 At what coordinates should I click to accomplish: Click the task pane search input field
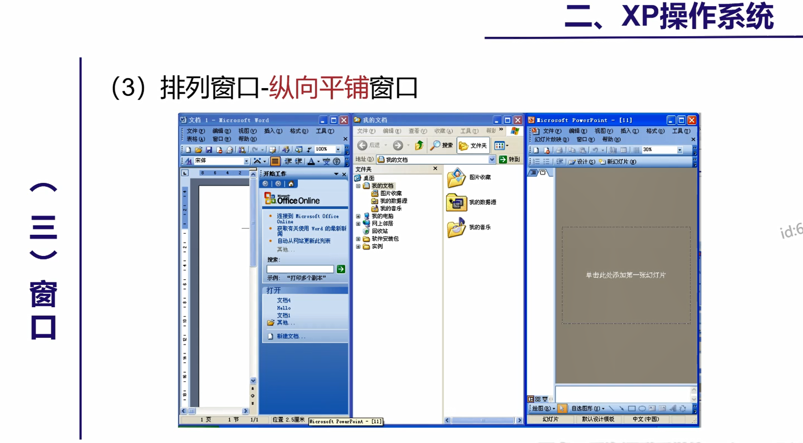(x=300, y=269)
